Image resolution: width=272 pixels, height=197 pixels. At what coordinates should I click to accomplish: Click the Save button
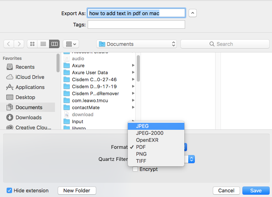(x=256, y=190)
